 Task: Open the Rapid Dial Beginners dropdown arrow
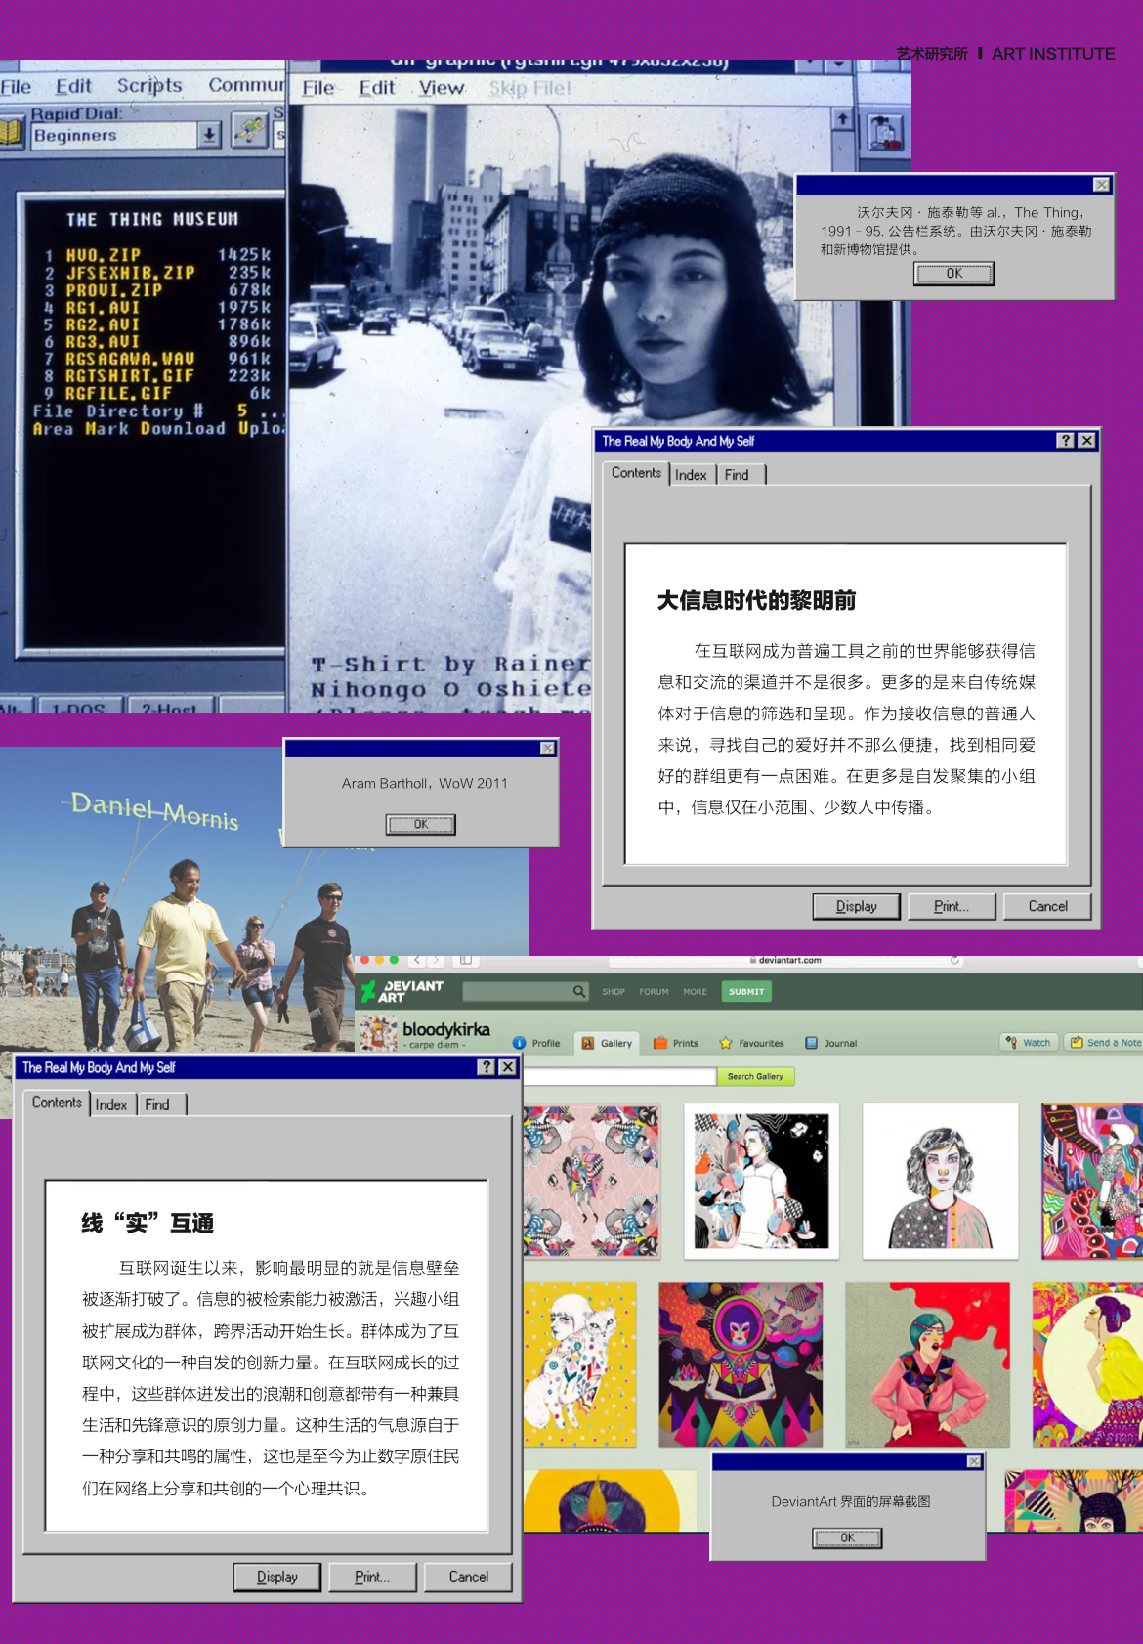[209, 135]
